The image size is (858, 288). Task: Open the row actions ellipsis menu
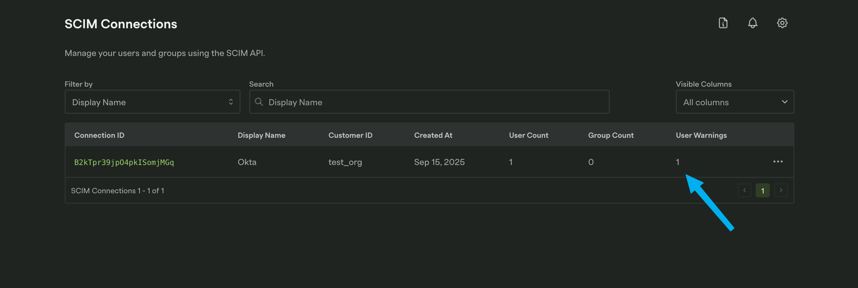pos(778,162)
